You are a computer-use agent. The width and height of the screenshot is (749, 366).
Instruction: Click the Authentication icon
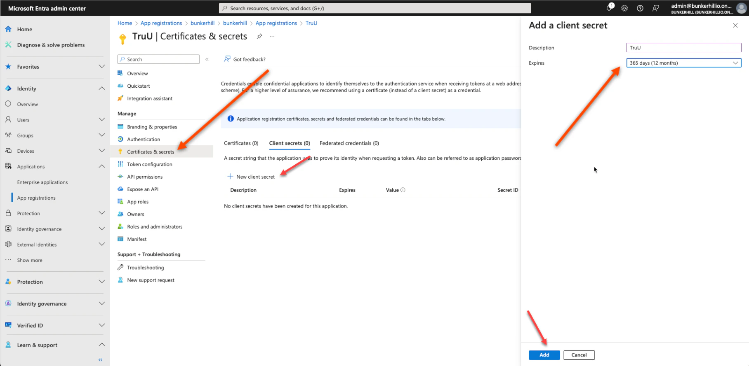click(120, 139)
